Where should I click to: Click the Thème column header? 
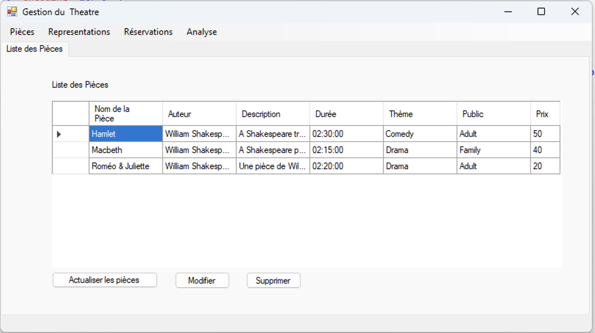tap(420, 114)
